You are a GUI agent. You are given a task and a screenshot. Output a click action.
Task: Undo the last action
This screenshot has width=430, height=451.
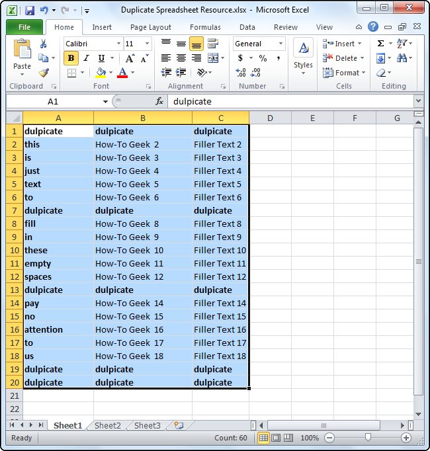(44, 11)
